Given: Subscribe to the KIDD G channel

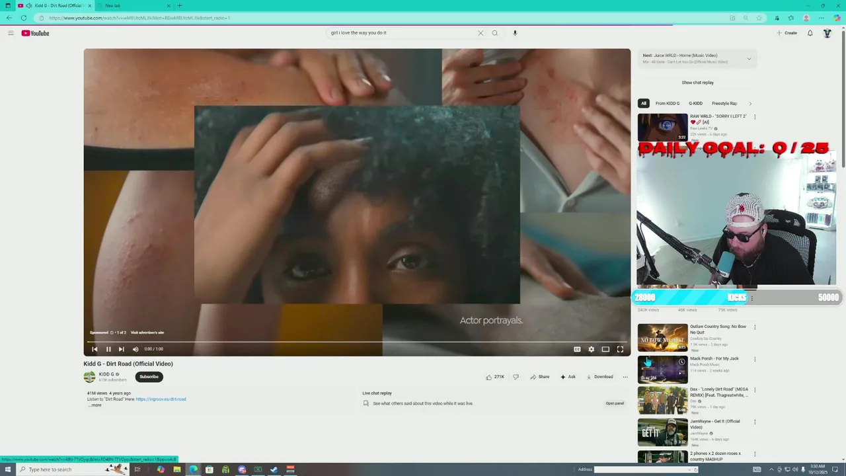Looking at the screenshot, I should click(149, 377).
